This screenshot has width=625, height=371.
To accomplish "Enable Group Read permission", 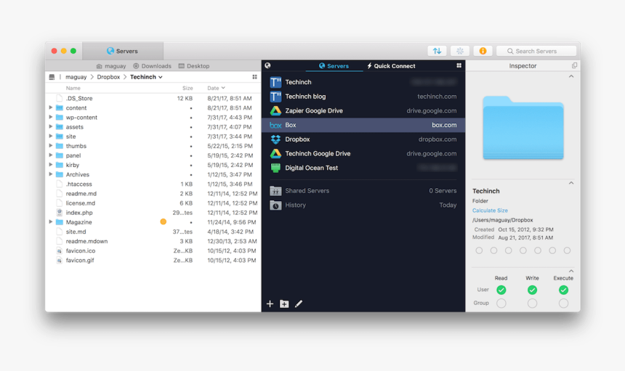I will point(501,303).
